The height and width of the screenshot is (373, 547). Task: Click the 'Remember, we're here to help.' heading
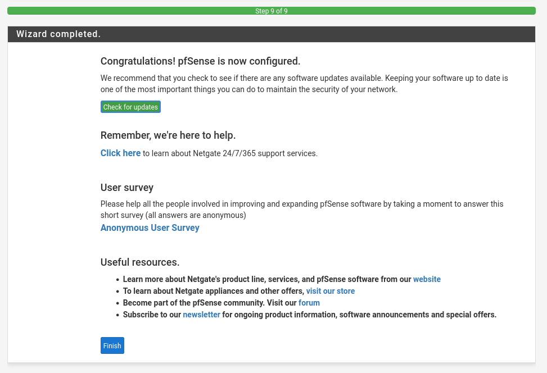[168, 135]
